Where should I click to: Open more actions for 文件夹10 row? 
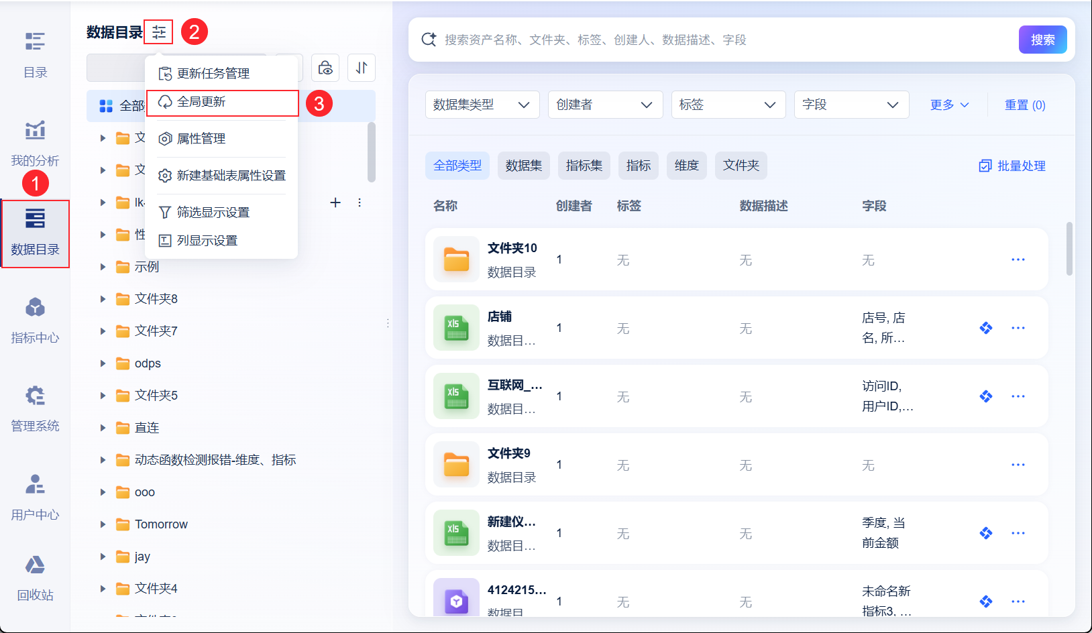tap(1018, 260)
